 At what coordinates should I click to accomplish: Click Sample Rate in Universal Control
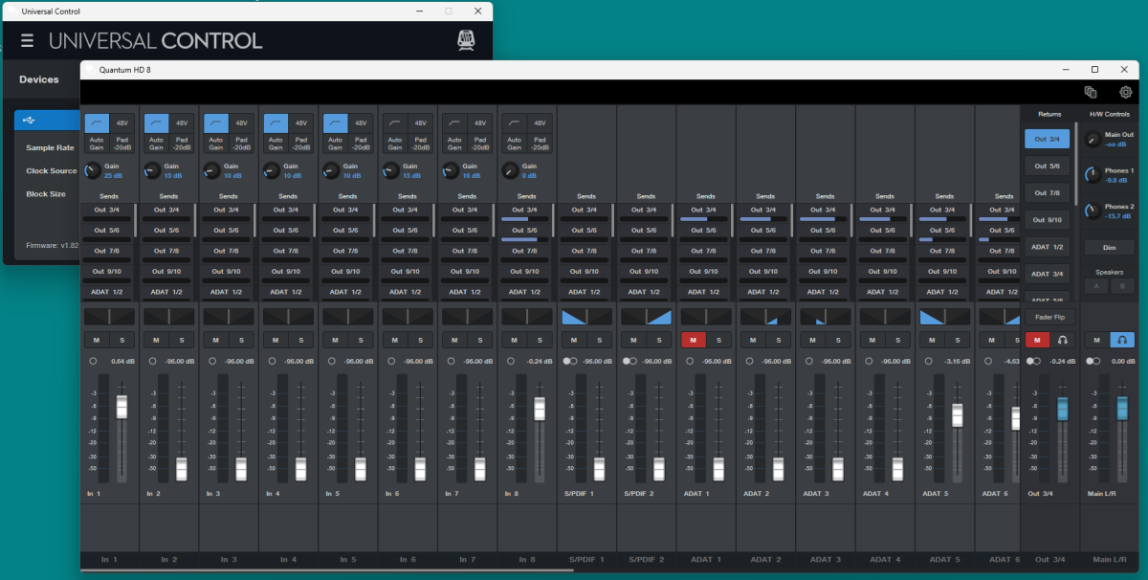[50, 148]
